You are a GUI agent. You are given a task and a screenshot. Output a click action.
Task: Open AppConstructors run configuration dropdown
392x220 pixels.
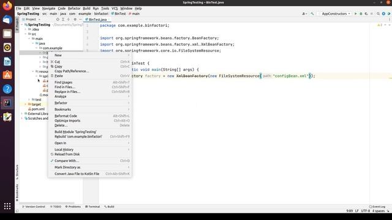pos(334,13)
